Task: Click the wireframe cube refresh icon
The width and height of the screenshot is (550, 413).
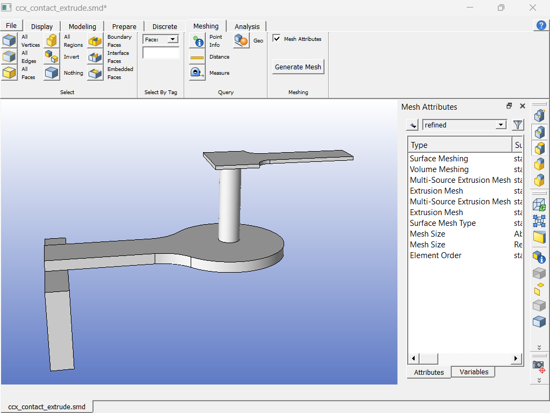Action: click(539, 205)
